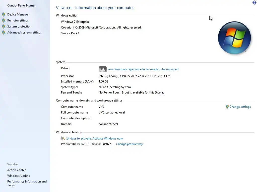Viewport: 257px width, 192px height.
Task: Click the collabnet.local domain value
Action: 108,124
